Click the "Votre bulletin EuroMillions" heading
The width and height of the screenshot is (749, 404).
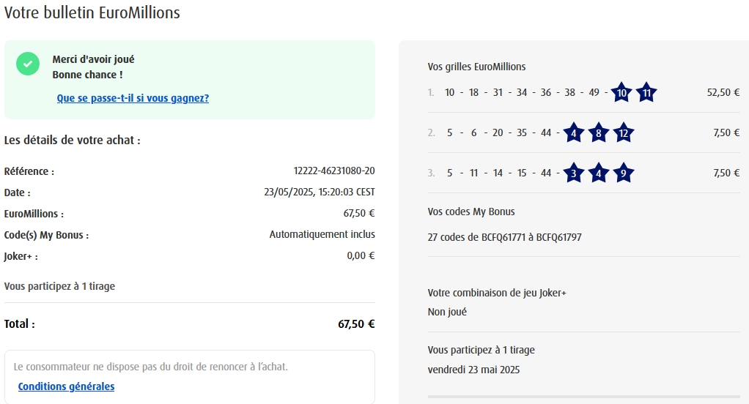[92, 12]
